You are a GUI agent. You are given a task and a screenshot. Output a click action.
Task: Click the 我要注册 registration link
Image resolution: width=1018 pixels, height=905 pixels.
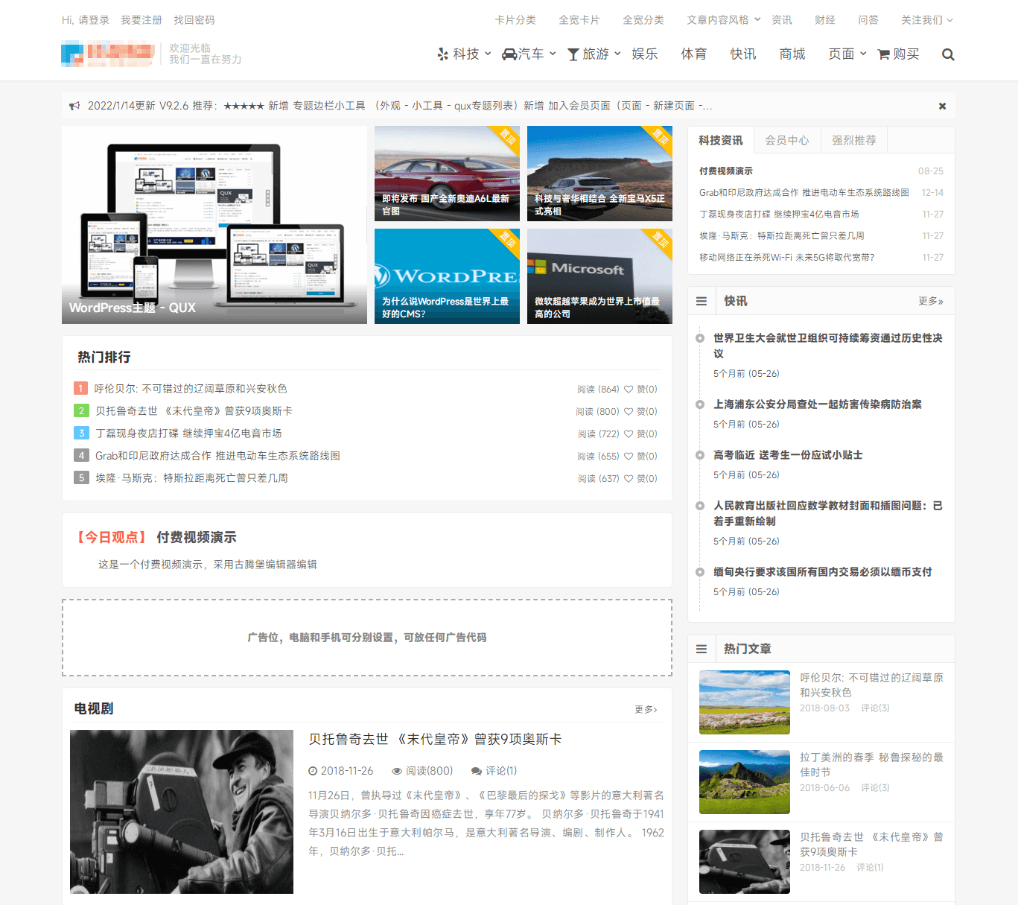tap(141, 20)
